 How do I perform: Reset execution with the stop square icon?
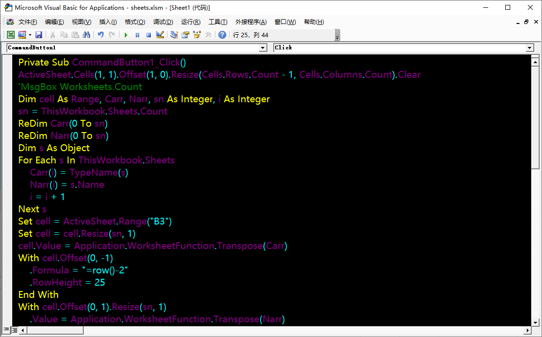point(149,35)
